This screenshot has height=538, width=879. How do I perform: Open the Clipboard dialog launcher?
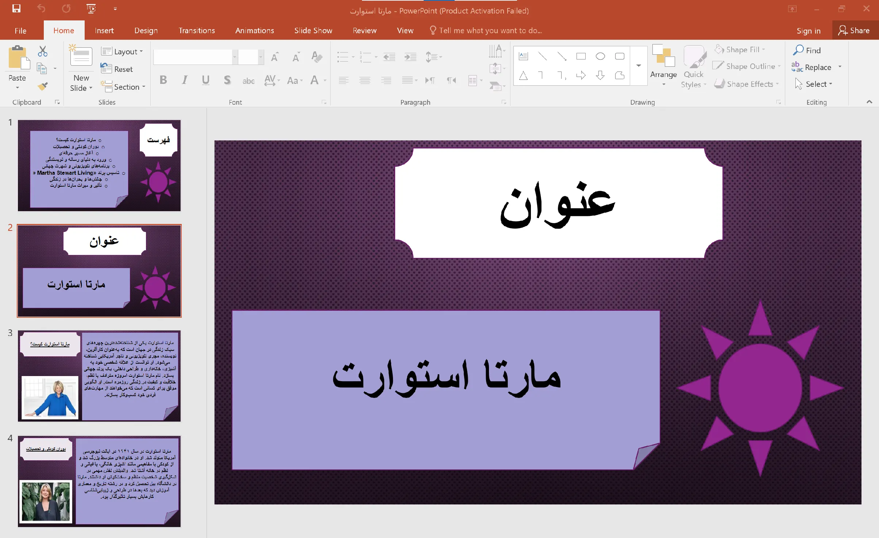click(x=57, y=102)
